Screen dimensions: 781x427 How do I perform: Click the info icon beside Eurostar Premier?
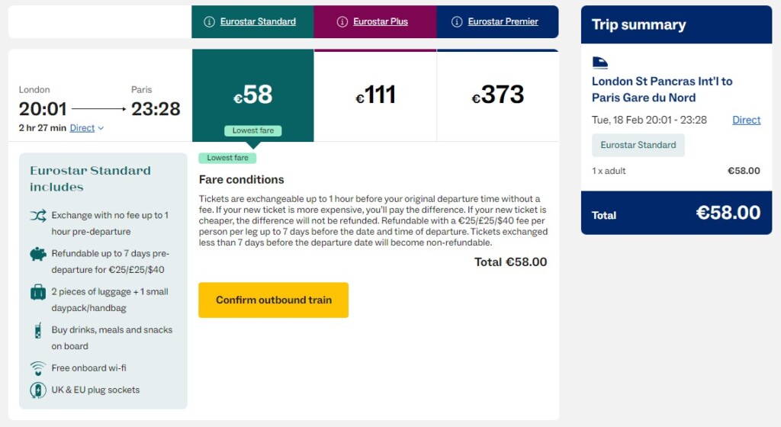click(457, 22)
